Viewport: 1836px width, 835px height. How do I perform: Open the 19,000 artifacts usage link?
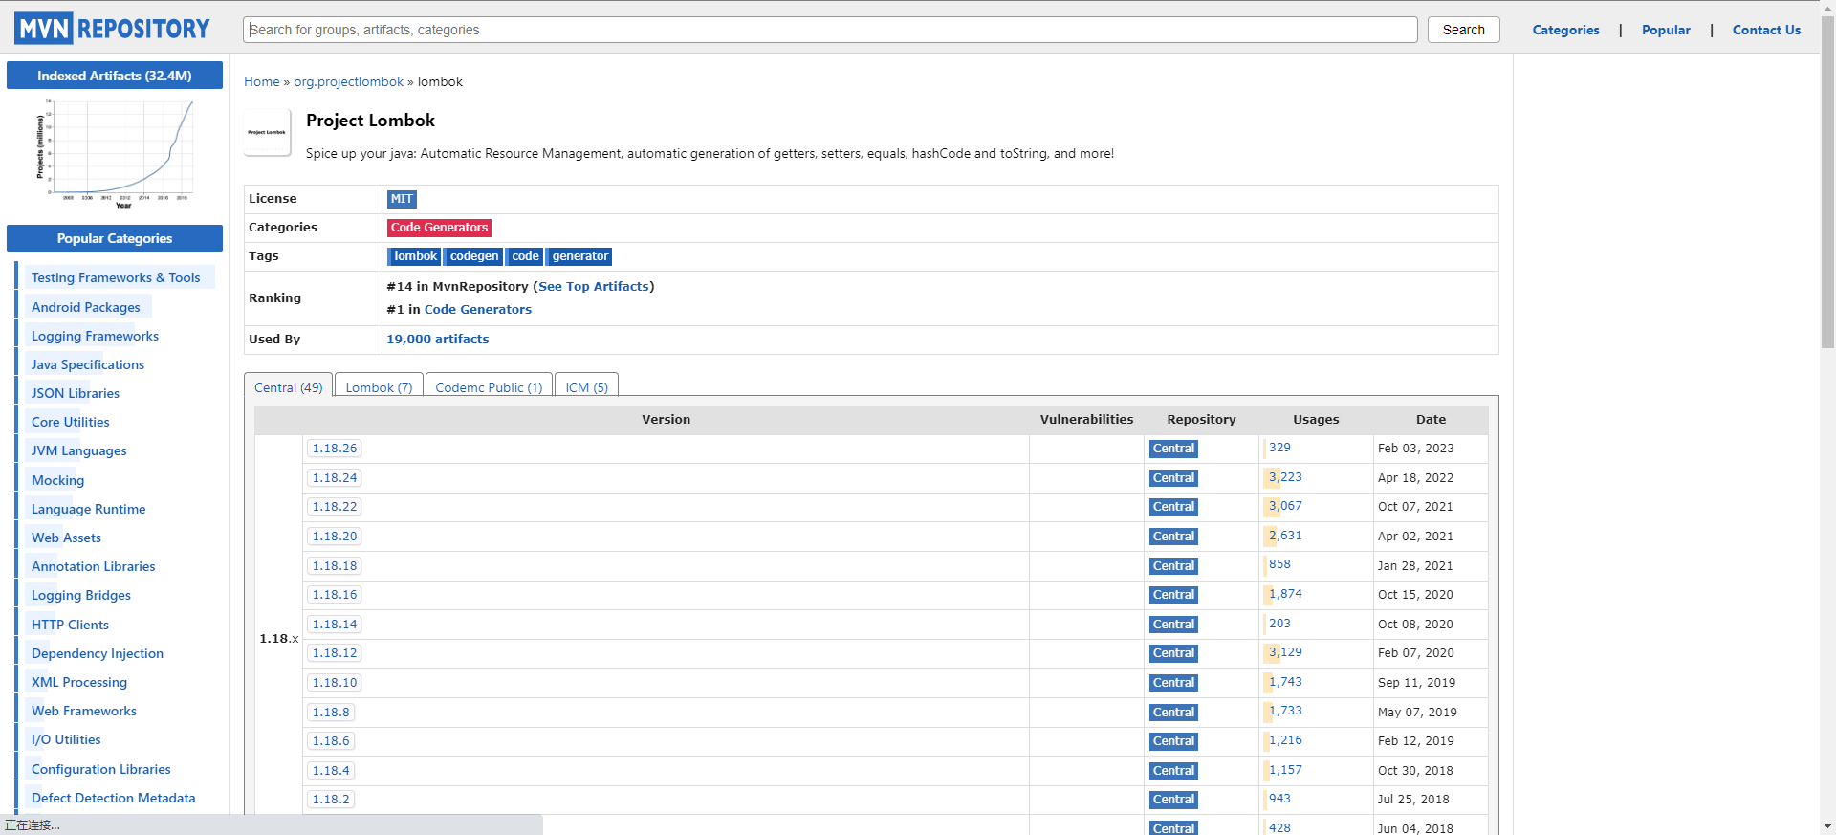click(x=438, y=339)
